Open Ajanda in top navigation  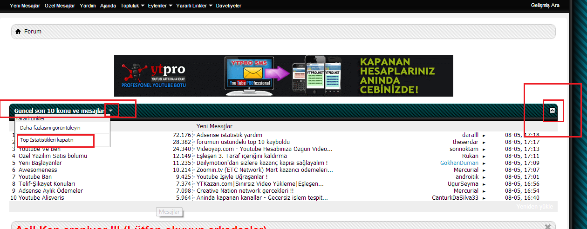click(108, 6)
